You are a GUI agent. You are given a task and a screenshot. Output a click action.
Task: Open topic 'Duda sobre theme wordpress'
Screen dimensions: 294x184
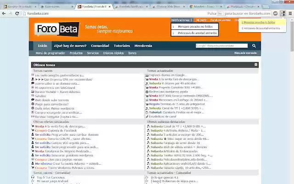tap(55, 109)
